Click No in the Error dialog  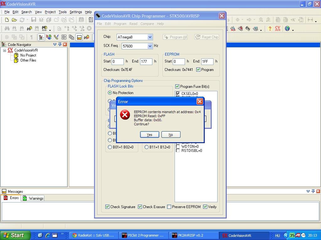[x=171, y=135]
